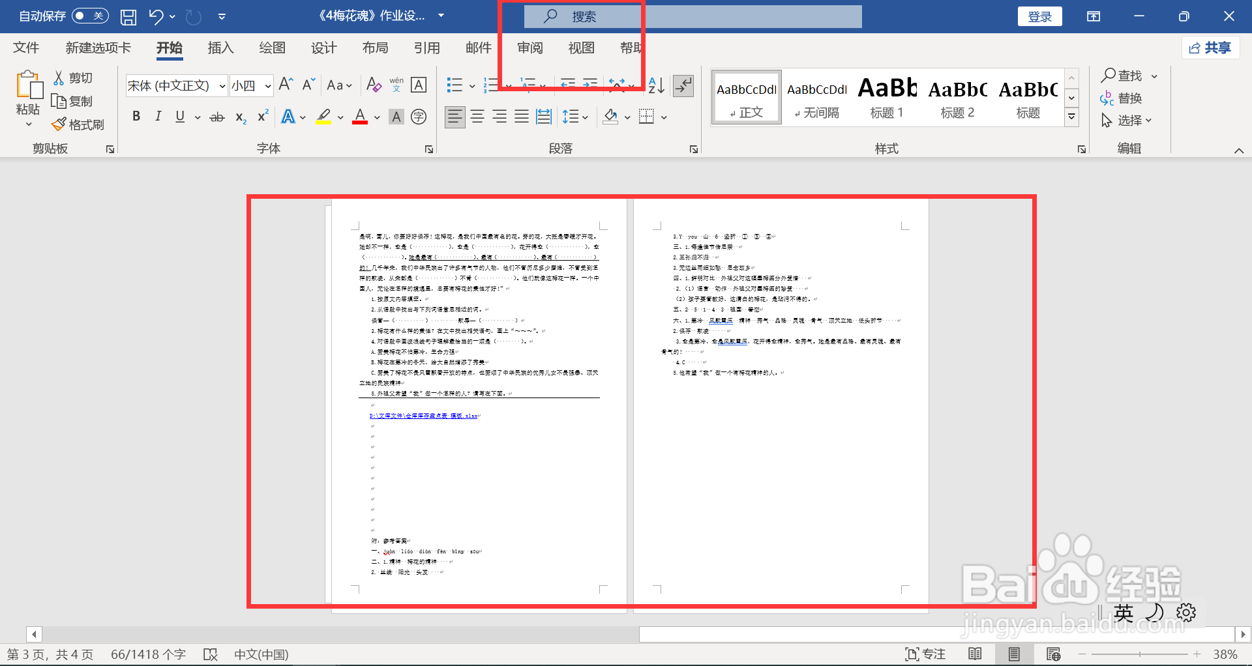This screenshot has height=666, width=1252.
Task: Open the font size dropdown
Action: coord(267,85)
